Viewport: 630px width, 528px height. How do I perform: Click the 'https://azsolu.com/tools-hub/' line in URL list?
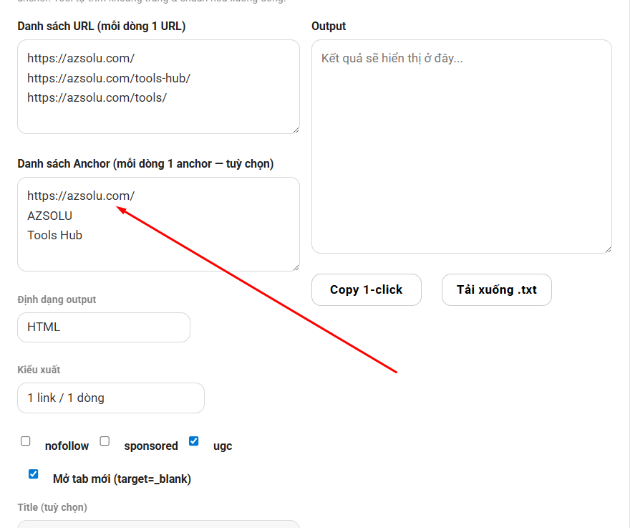(x=109, y=78)
